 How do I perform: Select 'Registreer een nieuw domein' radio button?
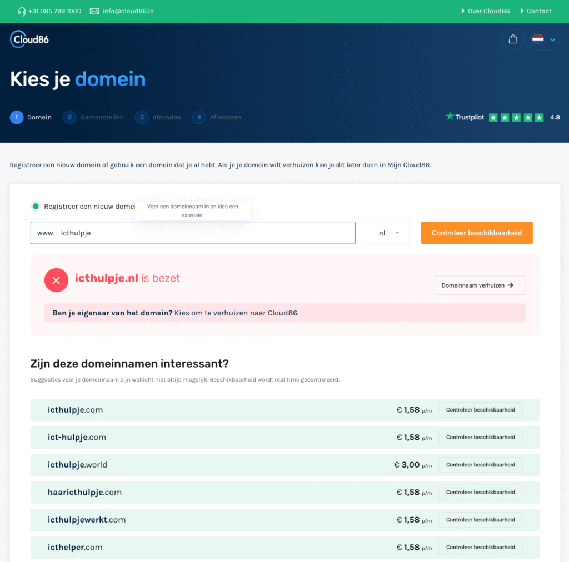click(x=36, y=207)
